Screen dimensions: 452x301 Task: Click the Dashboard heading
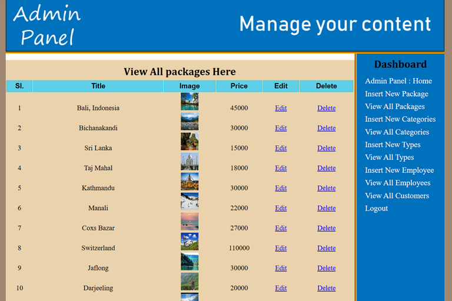(400, 64)
